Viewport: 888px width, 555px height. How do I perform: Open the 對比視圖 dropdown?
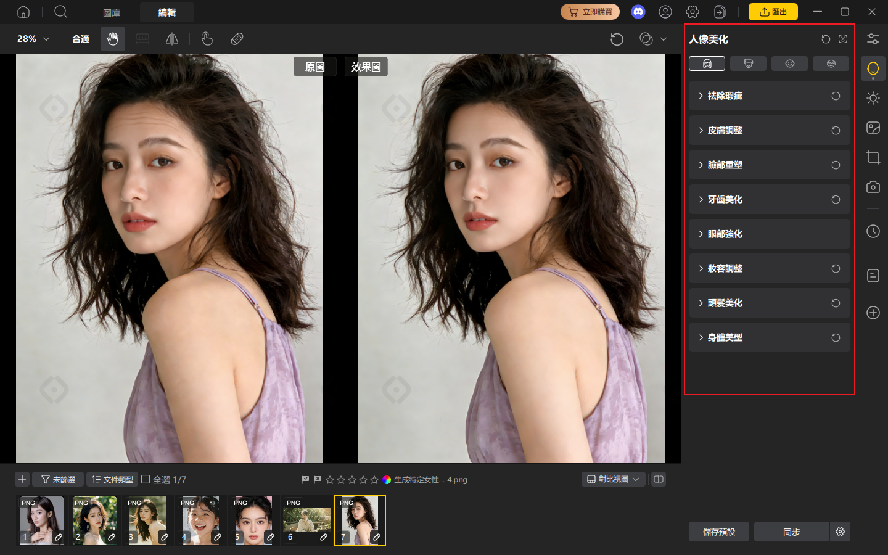tap(613, 479)
